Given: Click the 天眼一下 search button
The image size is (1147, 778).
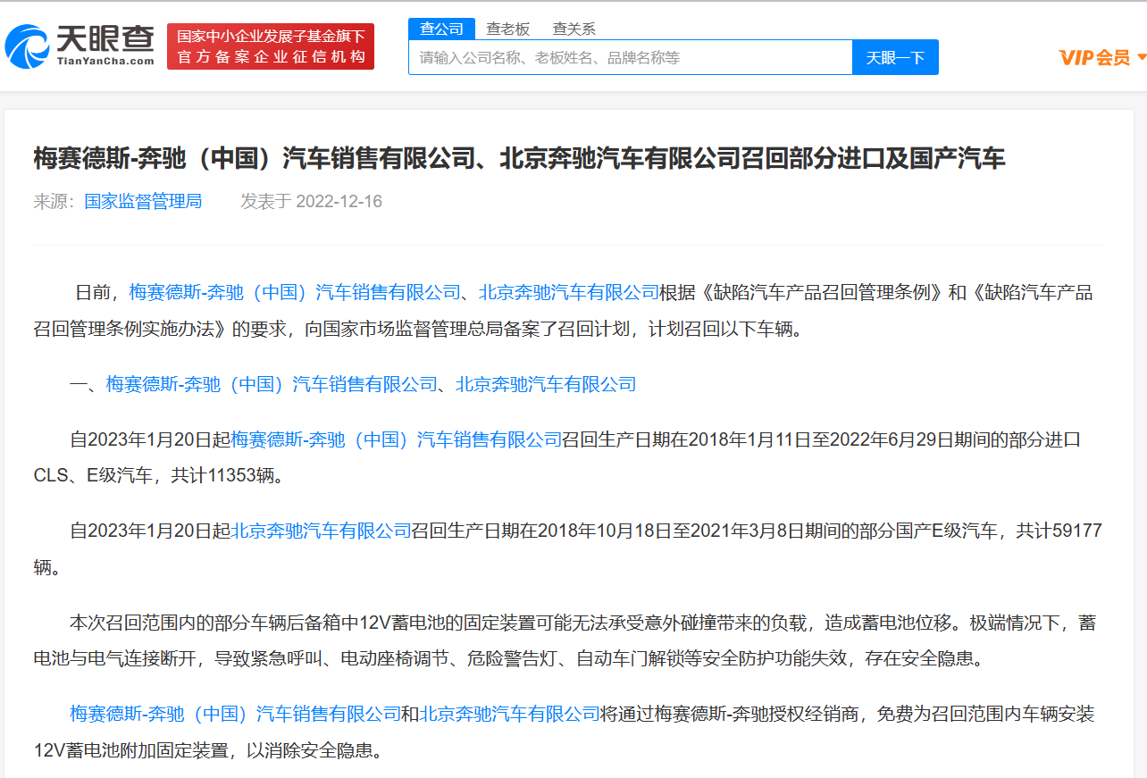Looking at the screenshot, I should tap(895, 57).
